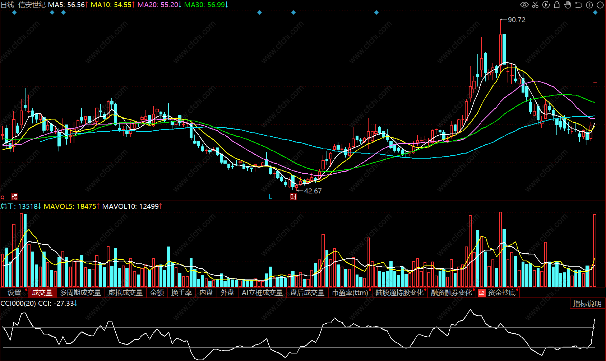Viewport: 606px width, 361px height.
Task: Click the 90.72 high price label
Action: 517,20
